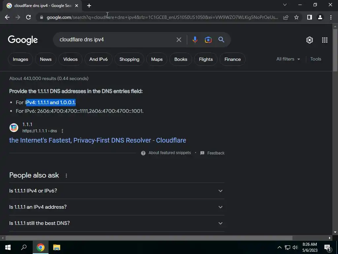Open volume control in tray

click(x=295, y=247)
